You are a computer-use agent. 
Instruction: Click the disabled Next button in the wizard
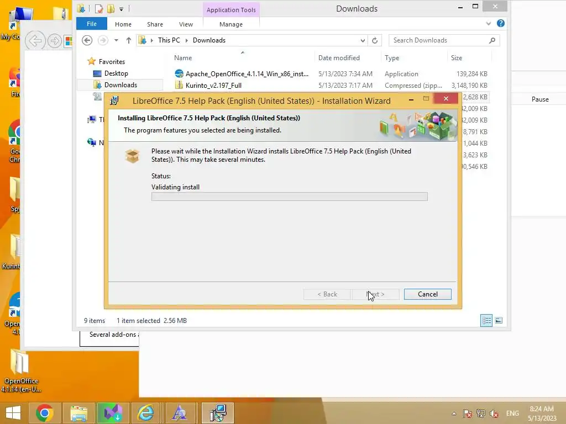(x=375, y=294)
